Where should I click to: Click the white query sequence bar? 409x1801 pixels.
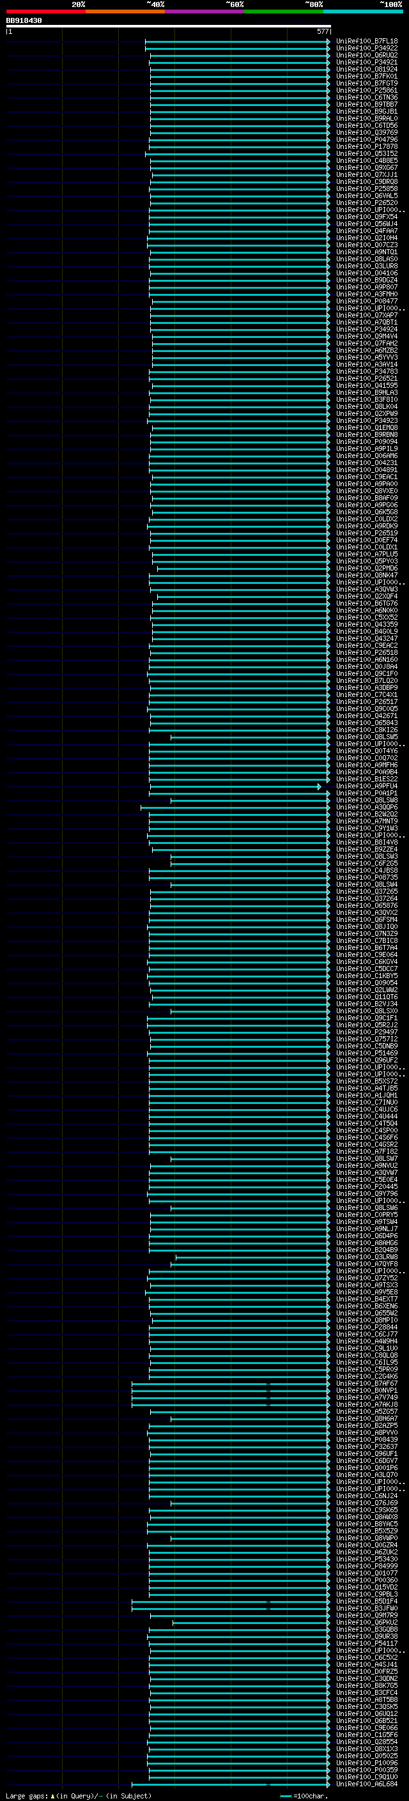tap(169, 27)
